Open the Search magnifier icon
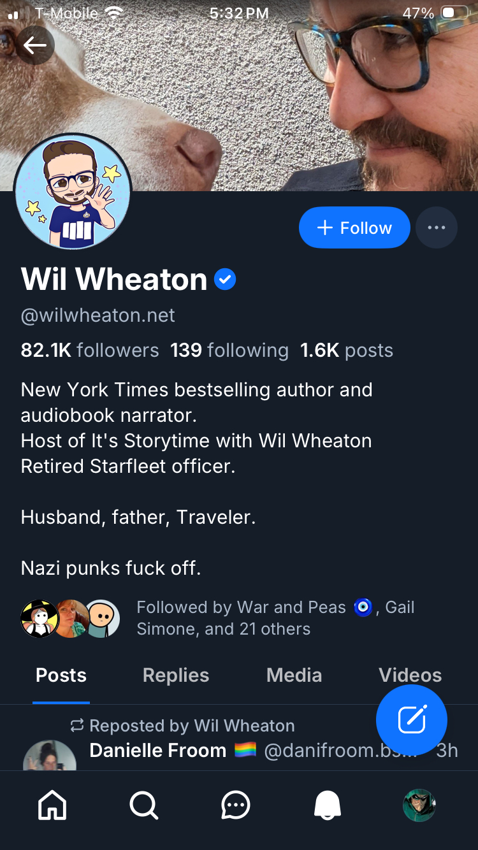 click(x=144, y=806)
